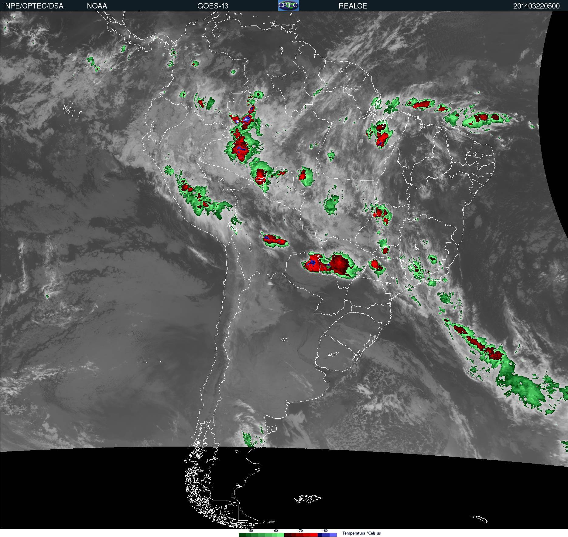Click the light blue legend segment
Viewport: 568px width, 537px height.
[x=333, y=535]
